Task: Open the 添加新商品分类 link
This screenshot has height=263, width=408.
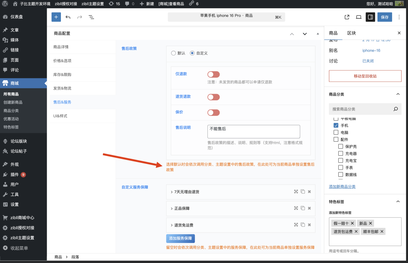Action: pos(342,187)
